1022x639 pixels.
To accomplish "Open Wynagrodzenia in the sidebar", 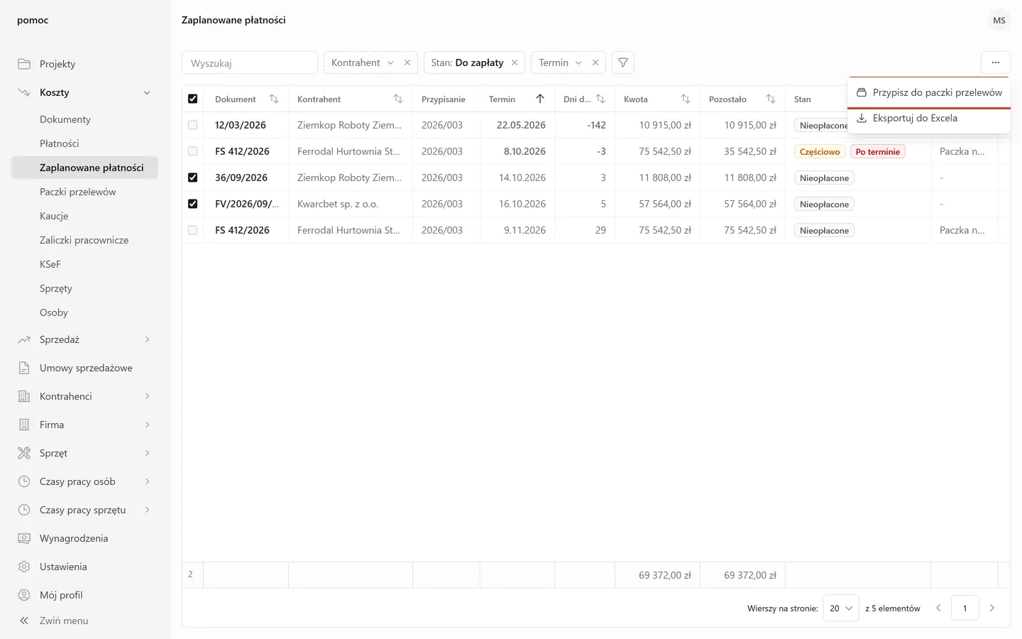I will click(x=84, y=538).
